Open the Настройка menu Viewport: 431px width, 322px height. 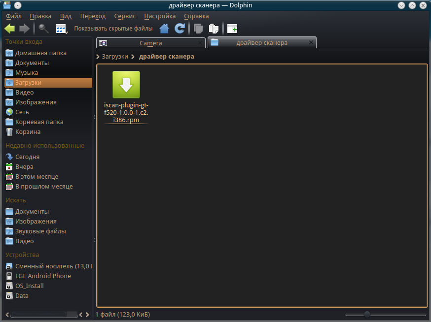(x=160, y=16)
